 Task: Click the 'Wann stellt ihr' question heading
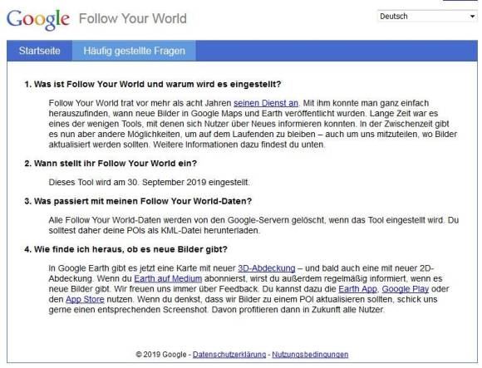pos(111,164)
